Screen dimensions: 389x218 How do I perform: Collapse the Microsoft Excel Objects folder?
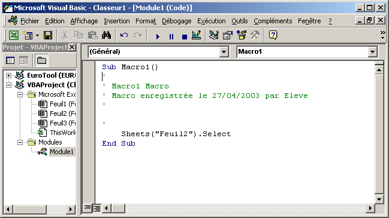point(20,94)
